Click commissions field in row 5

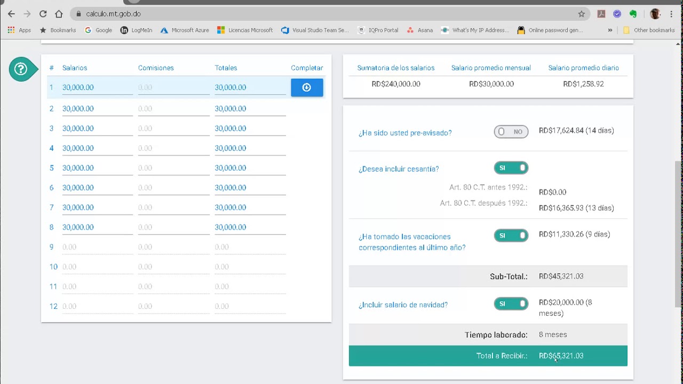pyautogui.click(x=174, y=168)
